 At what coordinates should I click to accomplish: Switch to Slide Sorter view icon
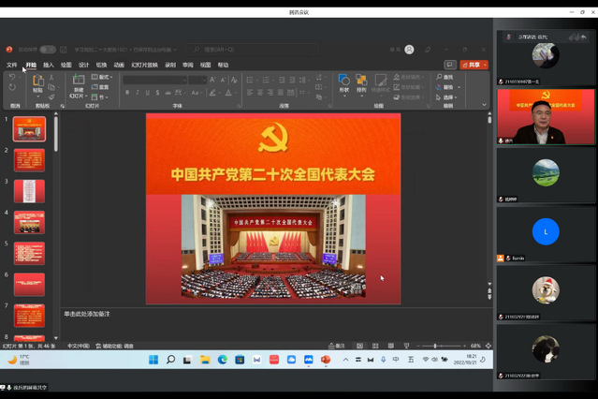point(375,346)
